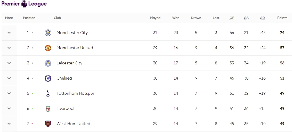Expand the Chelsea row details
Viewport: 292px width, 132px height.
click(x=9, y=78)
